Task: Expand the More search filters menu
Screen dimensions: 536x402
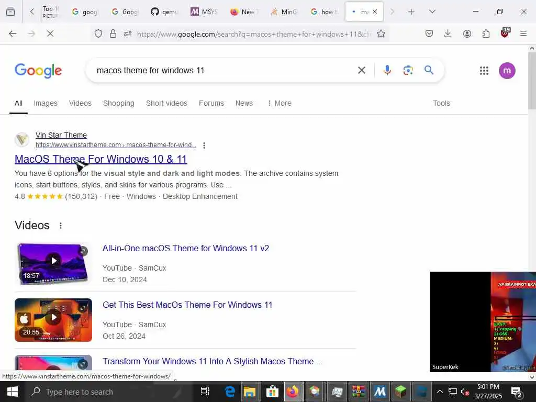Action: pyautogui.click(x=280, y=103)
